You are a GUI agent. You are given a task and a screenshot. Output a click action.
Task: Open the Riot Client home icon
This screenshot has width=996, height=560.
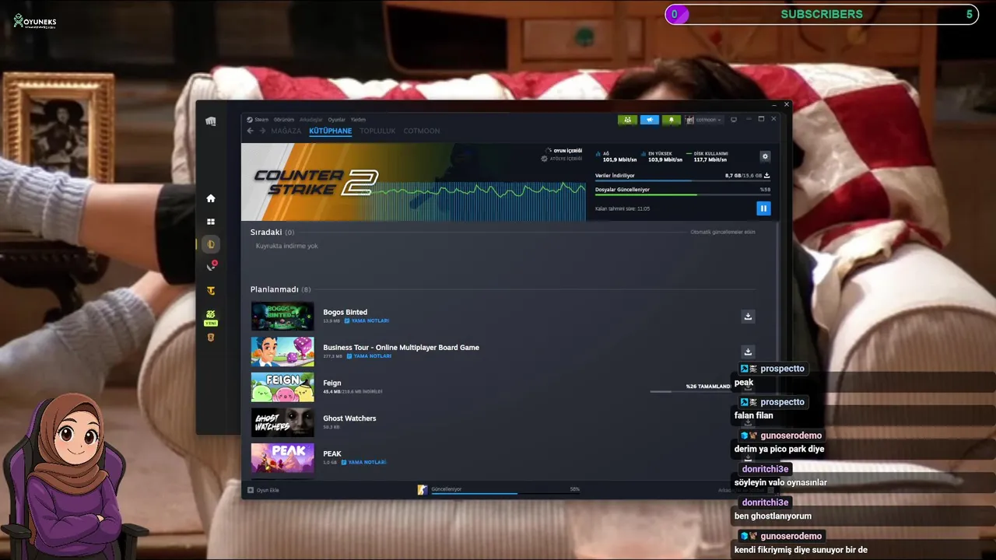click(x=210, y=198)
